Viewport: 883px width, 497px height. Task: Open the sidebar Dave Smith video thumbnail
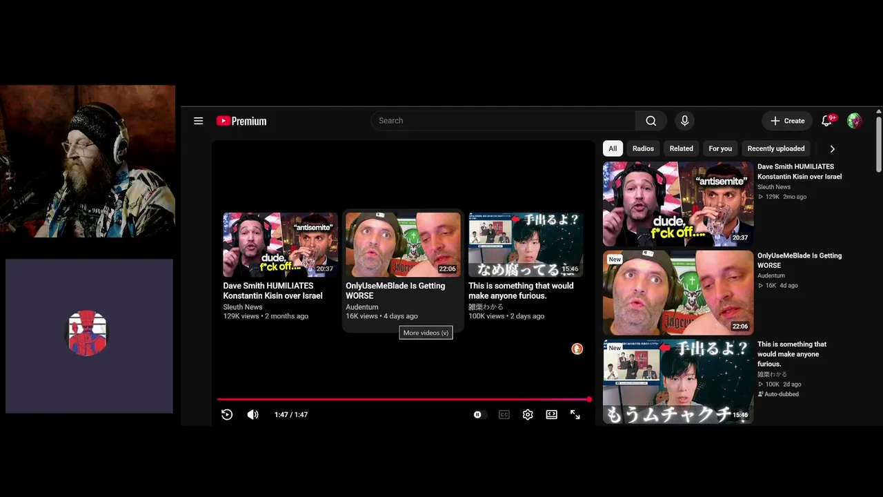tap(678, 204)
